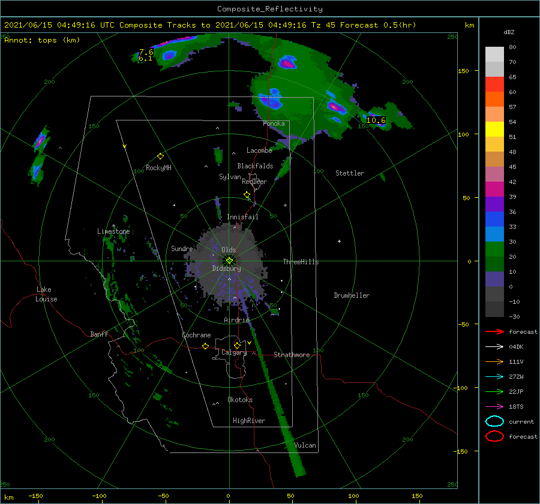The height and width of the screenshot is (504, 540).
Task: Select the 51 dBZ yellow color swatch
Action: click(x=494, y=129)
